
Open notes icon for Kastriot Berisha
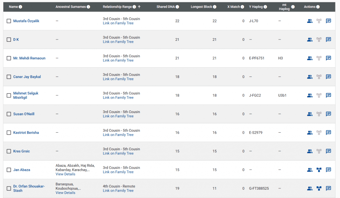[328, 133]
